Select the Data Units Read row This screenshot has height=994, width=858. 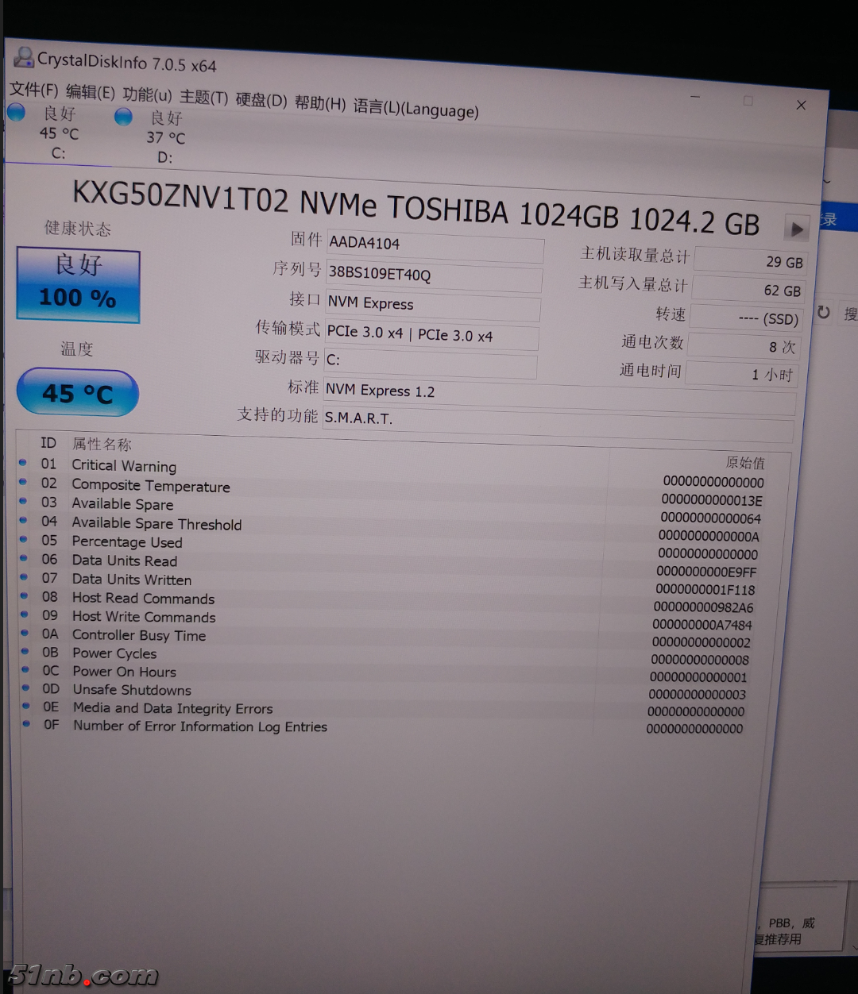click(x=387, y=565)
